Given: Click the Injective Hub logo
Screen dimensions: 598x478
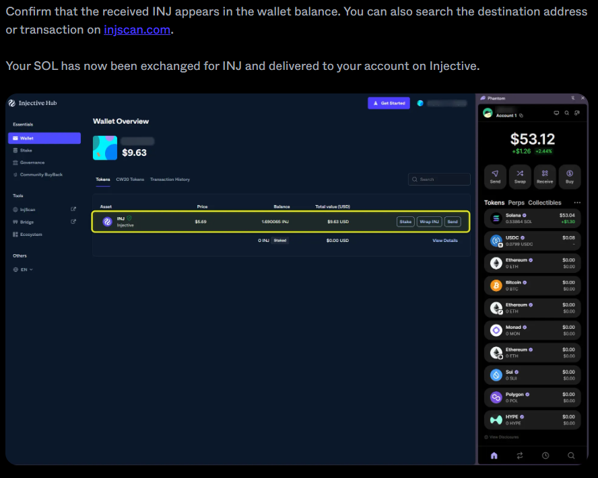Looking at the screenshot, I should (x=33, y=103).
